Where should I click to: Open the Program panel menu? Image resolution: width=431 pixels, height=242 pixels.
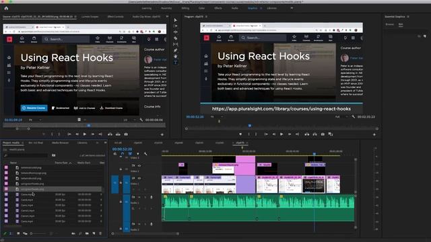coord(207,17)
